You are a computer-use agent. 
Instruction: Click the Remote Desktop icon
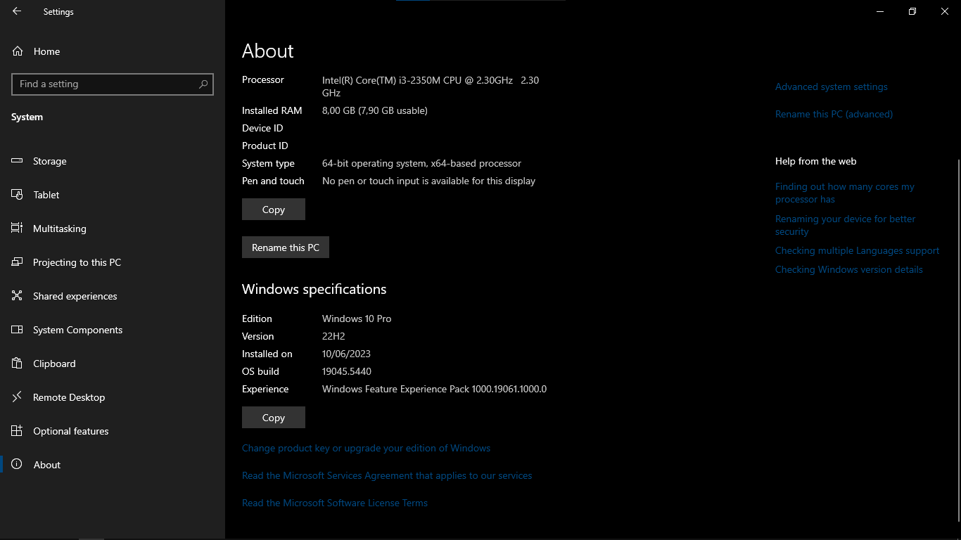[x=18, y=397]
